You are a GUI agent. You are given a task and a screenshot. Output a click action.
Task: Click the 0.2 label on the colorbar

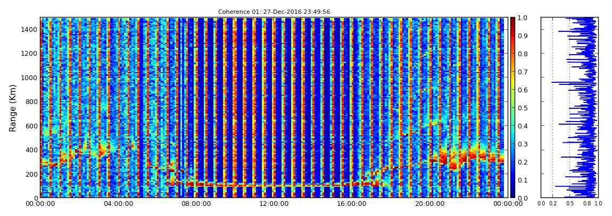(523, 162)
